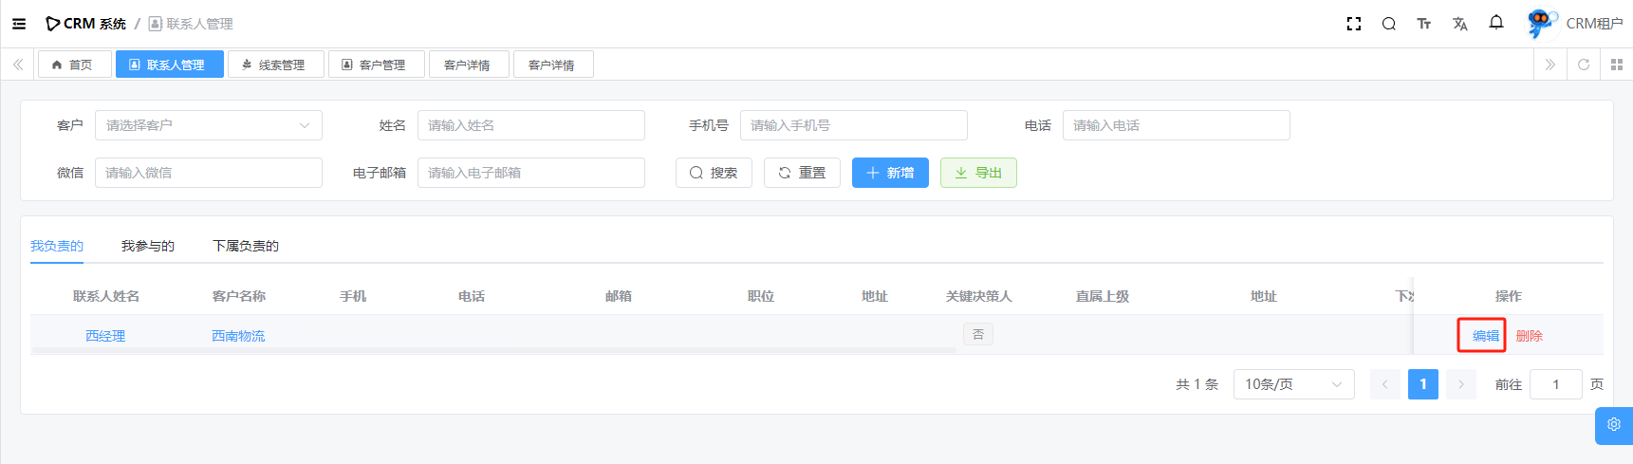Image resolution: width=1633 pixels, height=464 pixels.
Task: Open the global search magnifier icon
Action: [x=1388, y=24]
